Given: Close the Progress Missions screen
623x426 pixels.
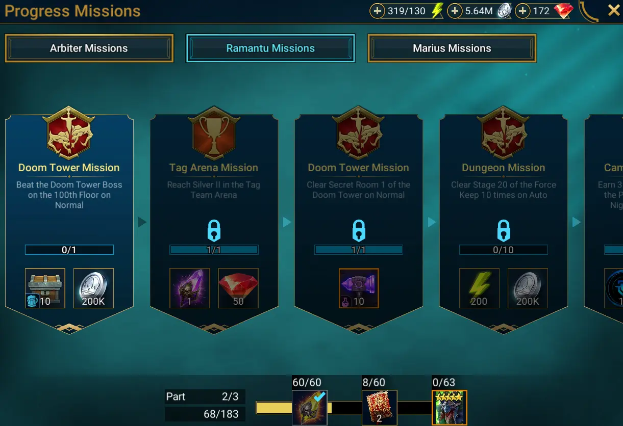Looking at the screenshot, I should [614, 10].
